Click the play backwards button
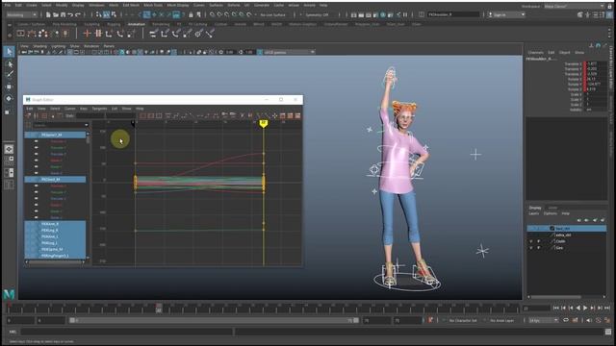The width and height of the screenshot is (616, 346). 577,309
